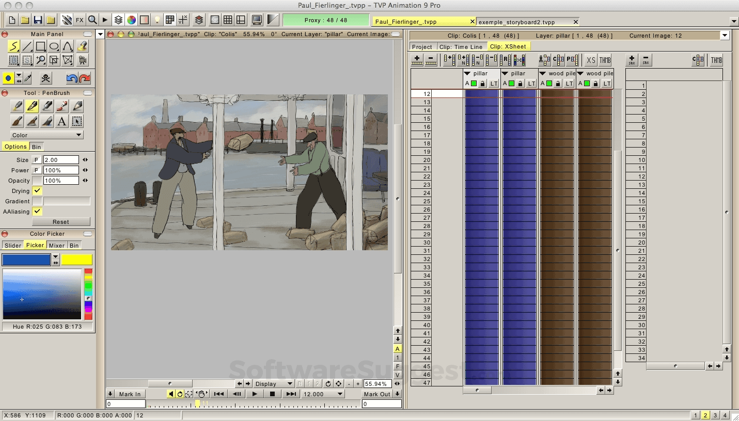Toggle the AAliasing checkbox
Viewport: 739px width, 421px height.
coord(37,212)
